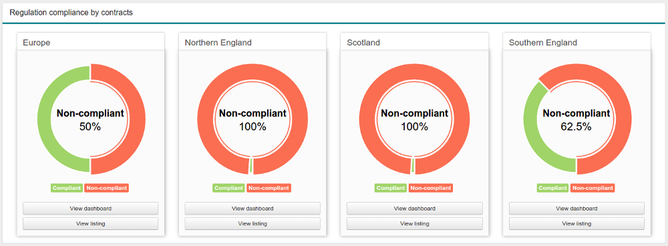Click the Scotland card title
The width and height of the screenshot is (668, 246).
[363, 43]
